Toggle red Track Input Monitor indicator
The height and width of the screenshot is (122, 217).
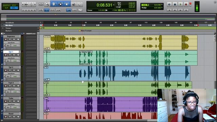[x=191, y=4]
